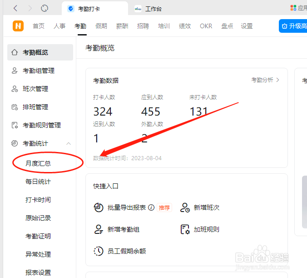Click the 打卡人数 value 324
307x278 pixels.
[103, 111]
